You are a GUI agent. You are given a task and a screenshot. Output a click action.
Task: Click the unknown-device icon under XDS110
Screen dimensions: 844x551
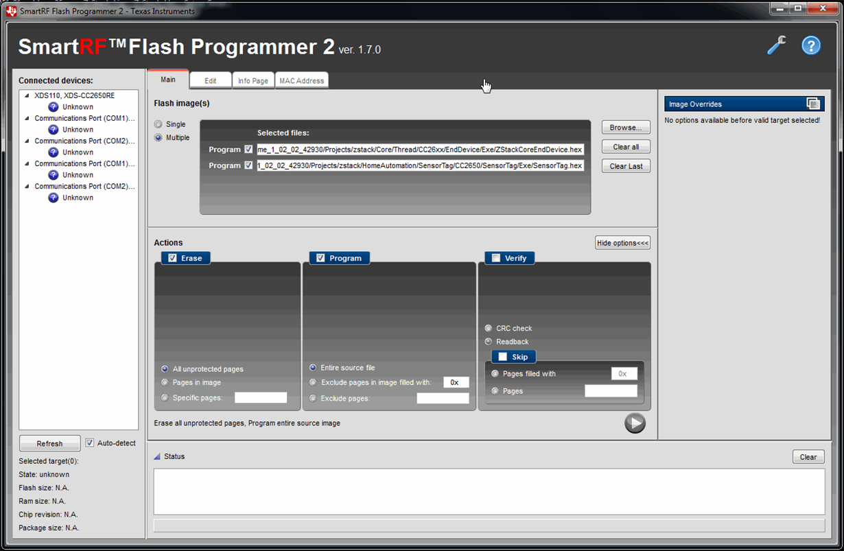point(54,107)
